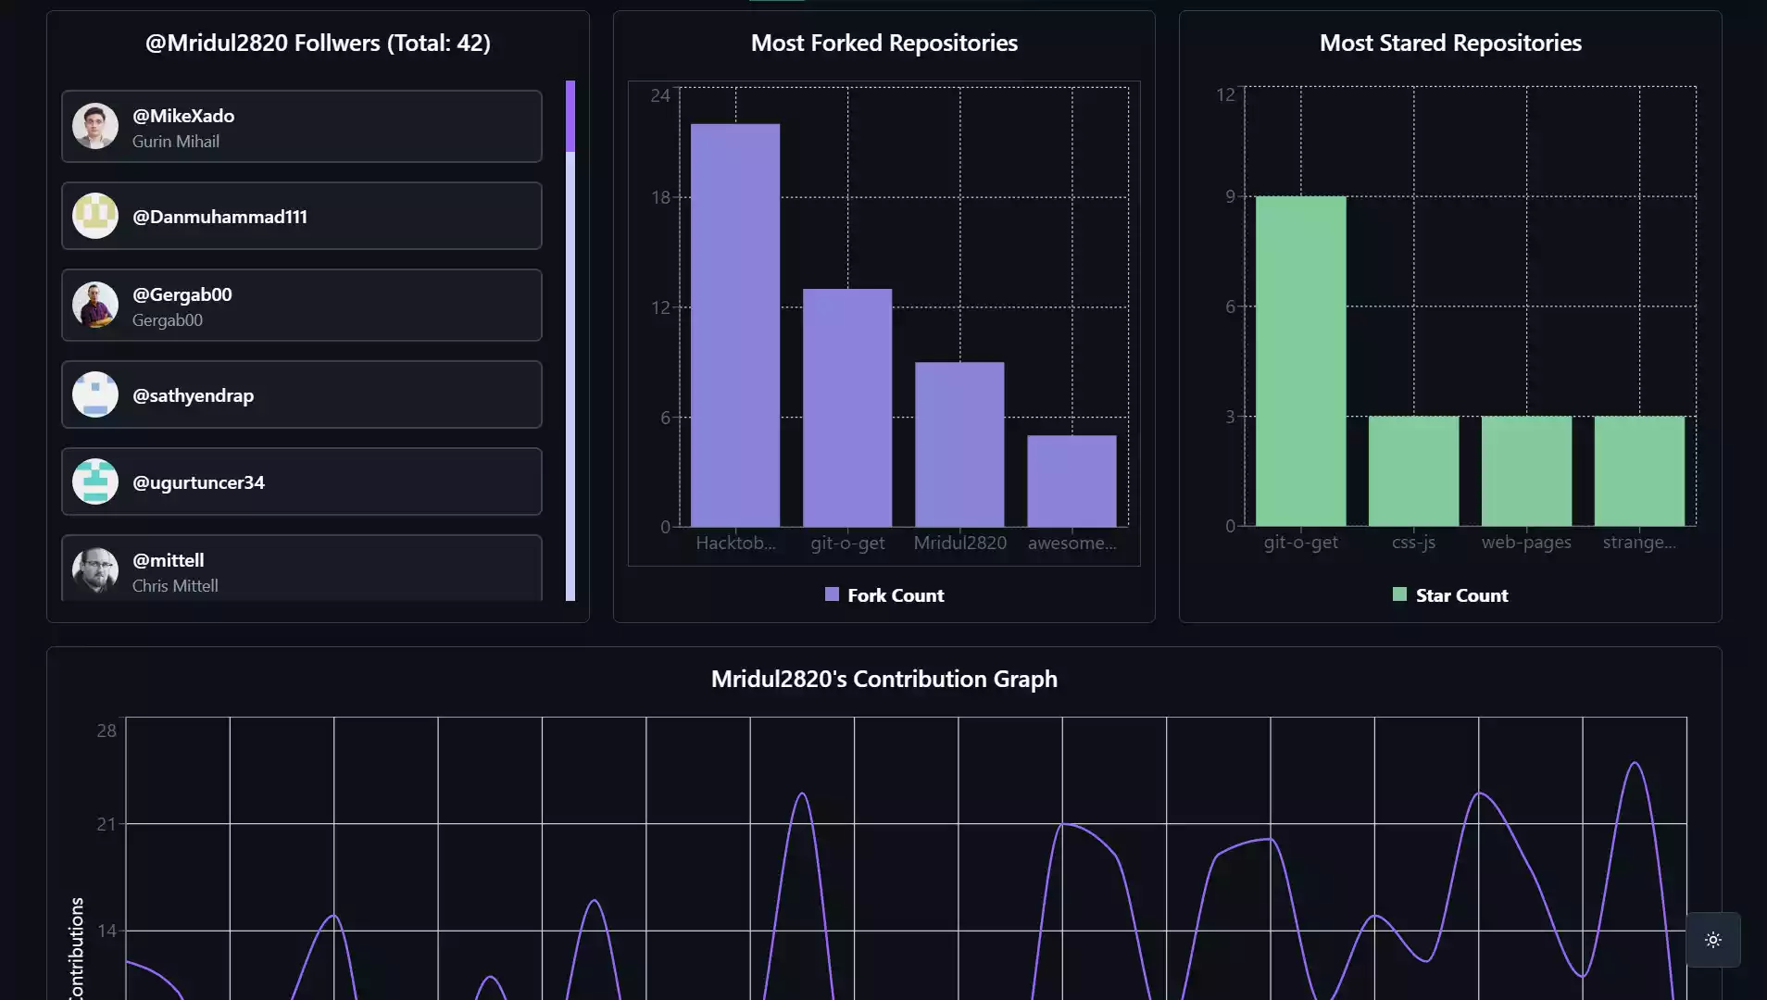Click the @Danmuhammad111 avatar image

(x=95, y=216)
